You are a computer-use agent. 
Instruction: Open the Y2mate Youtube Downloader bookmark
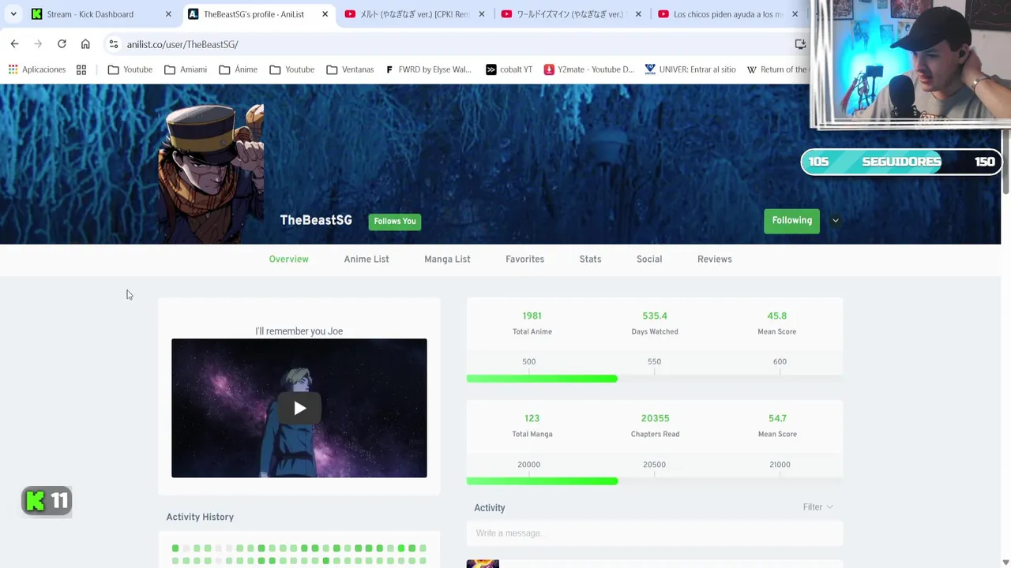click(x=589, y=69)
